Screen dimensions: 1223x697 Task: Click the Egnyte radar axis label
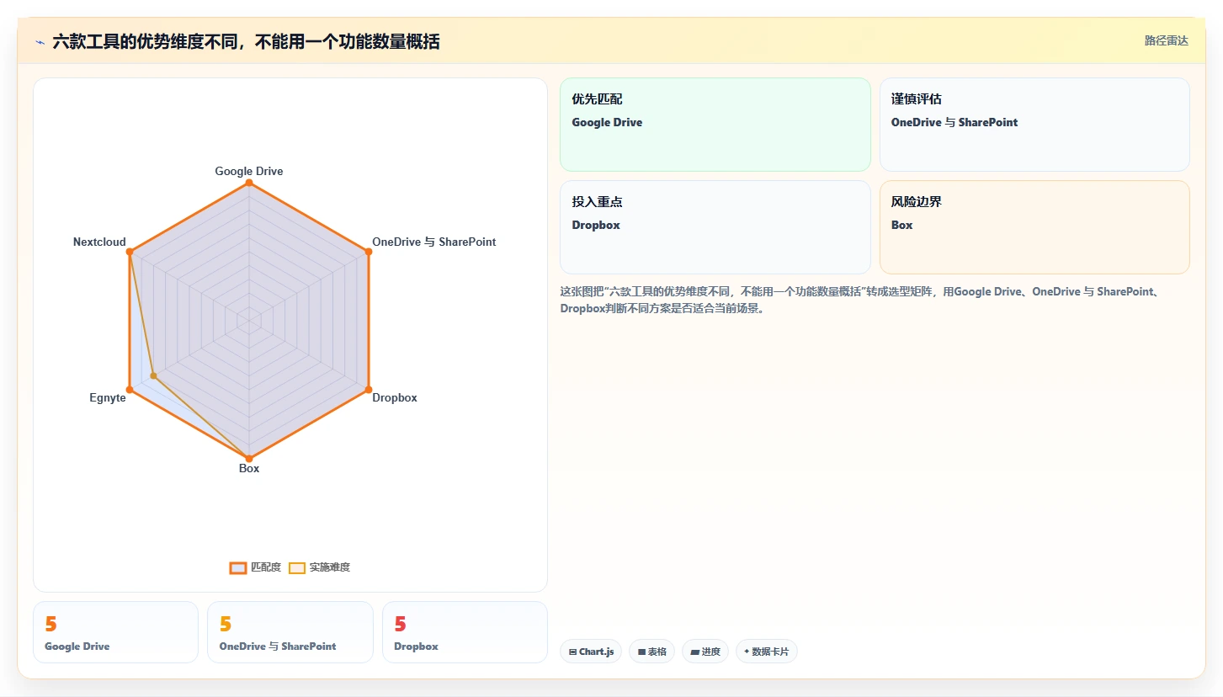pyautogui.click(x=108, y=397)
